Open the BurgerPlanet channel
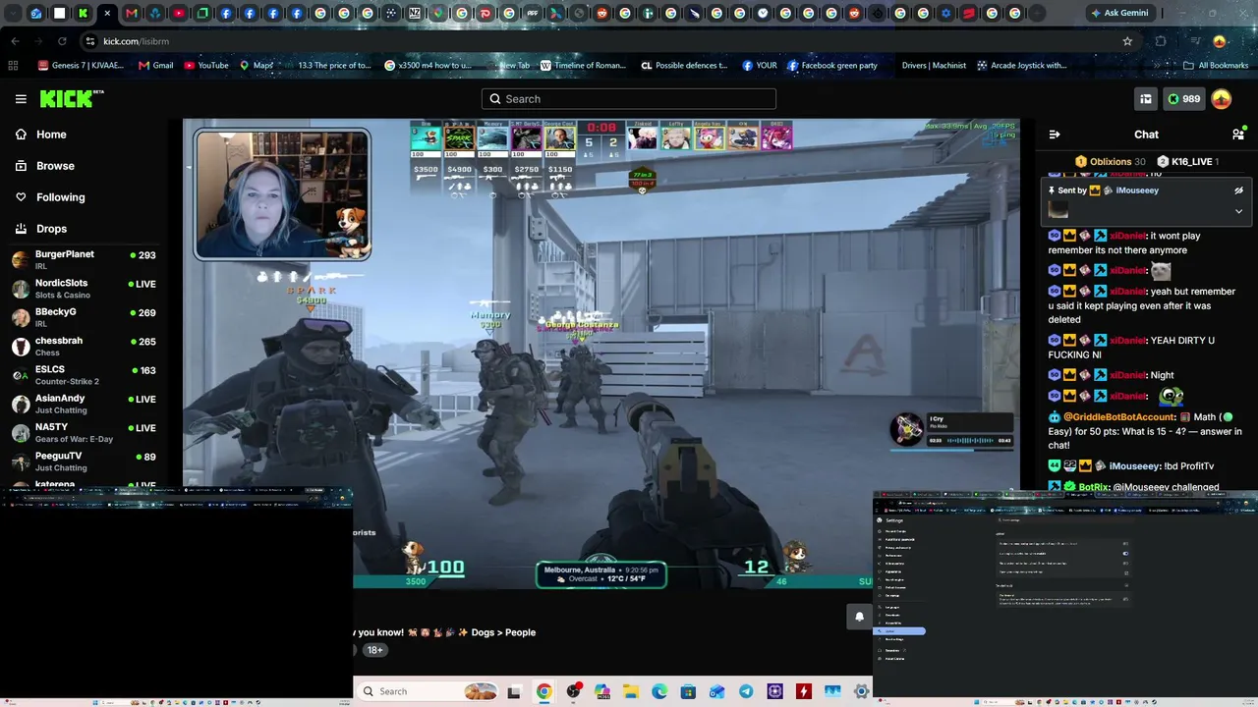The image size is (1258, 707). pyautogui.click(x=84, y=259)
